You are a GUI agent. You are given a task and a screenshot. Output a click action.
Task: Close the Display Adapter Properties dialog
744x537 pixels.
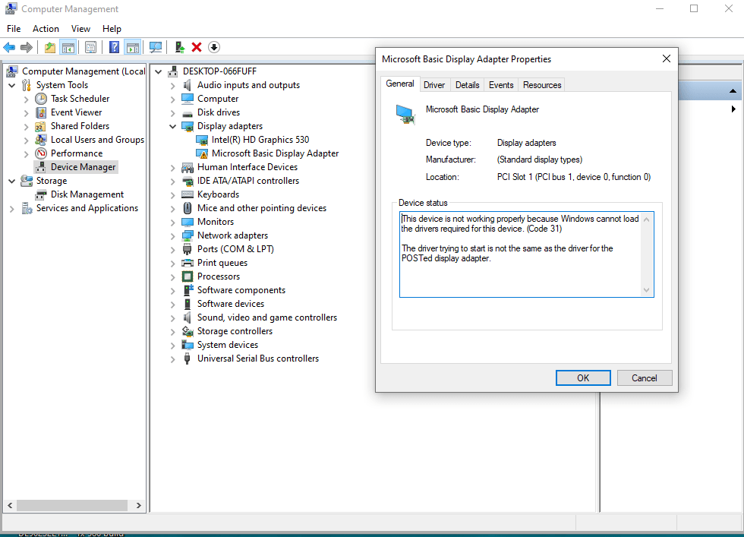tap(667, 58)
